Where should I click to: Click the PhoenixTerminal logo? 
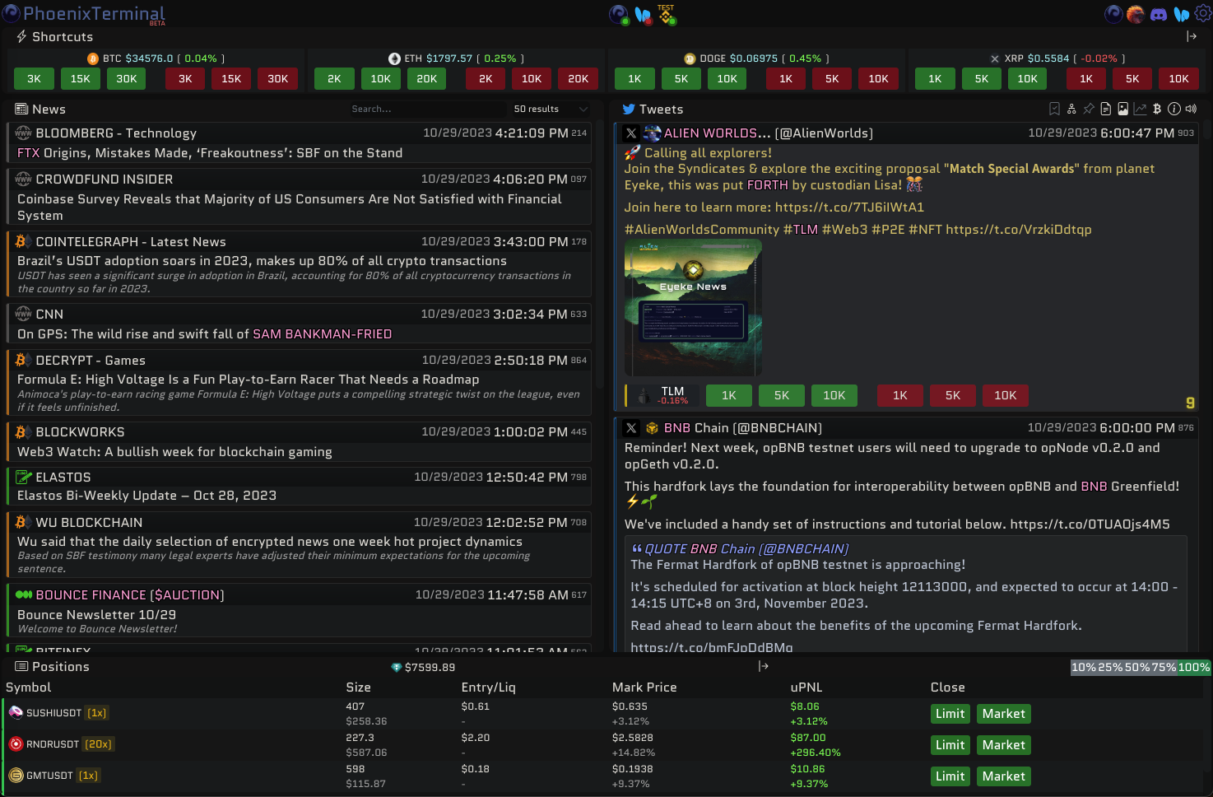click(x=84, y=14)
